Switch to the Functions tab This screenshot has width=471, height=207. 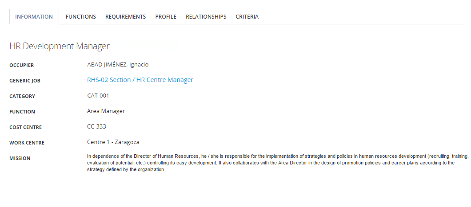[81, 17]
